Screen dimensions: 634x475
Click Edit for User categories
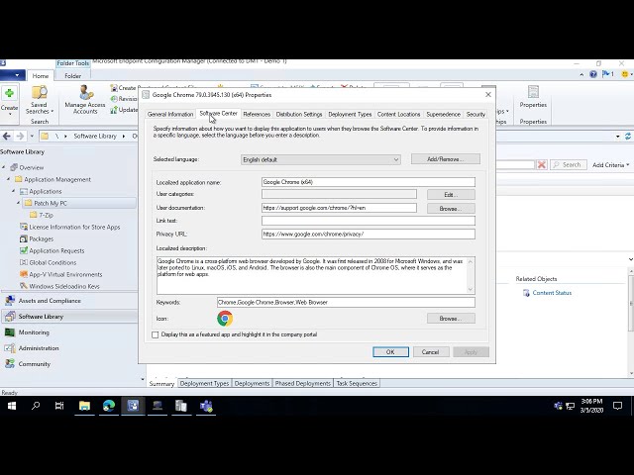pos(451,195)
